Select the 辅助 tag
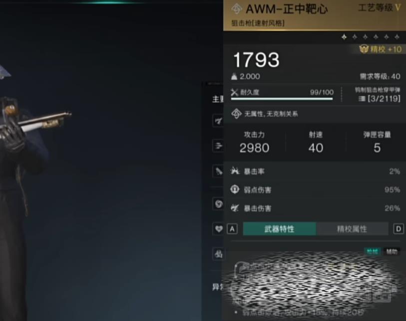The image size is (406, 321). tap(392, 251)
